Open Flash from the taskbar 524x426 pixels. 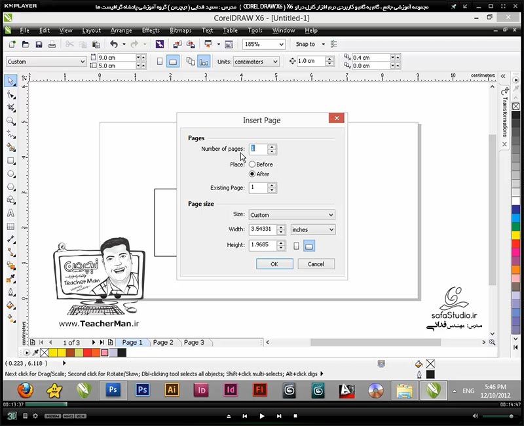(259, 390)
